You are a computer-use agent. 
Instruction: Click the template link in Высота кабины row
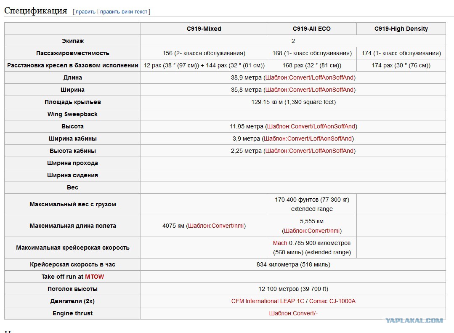[x=310, y=151]
